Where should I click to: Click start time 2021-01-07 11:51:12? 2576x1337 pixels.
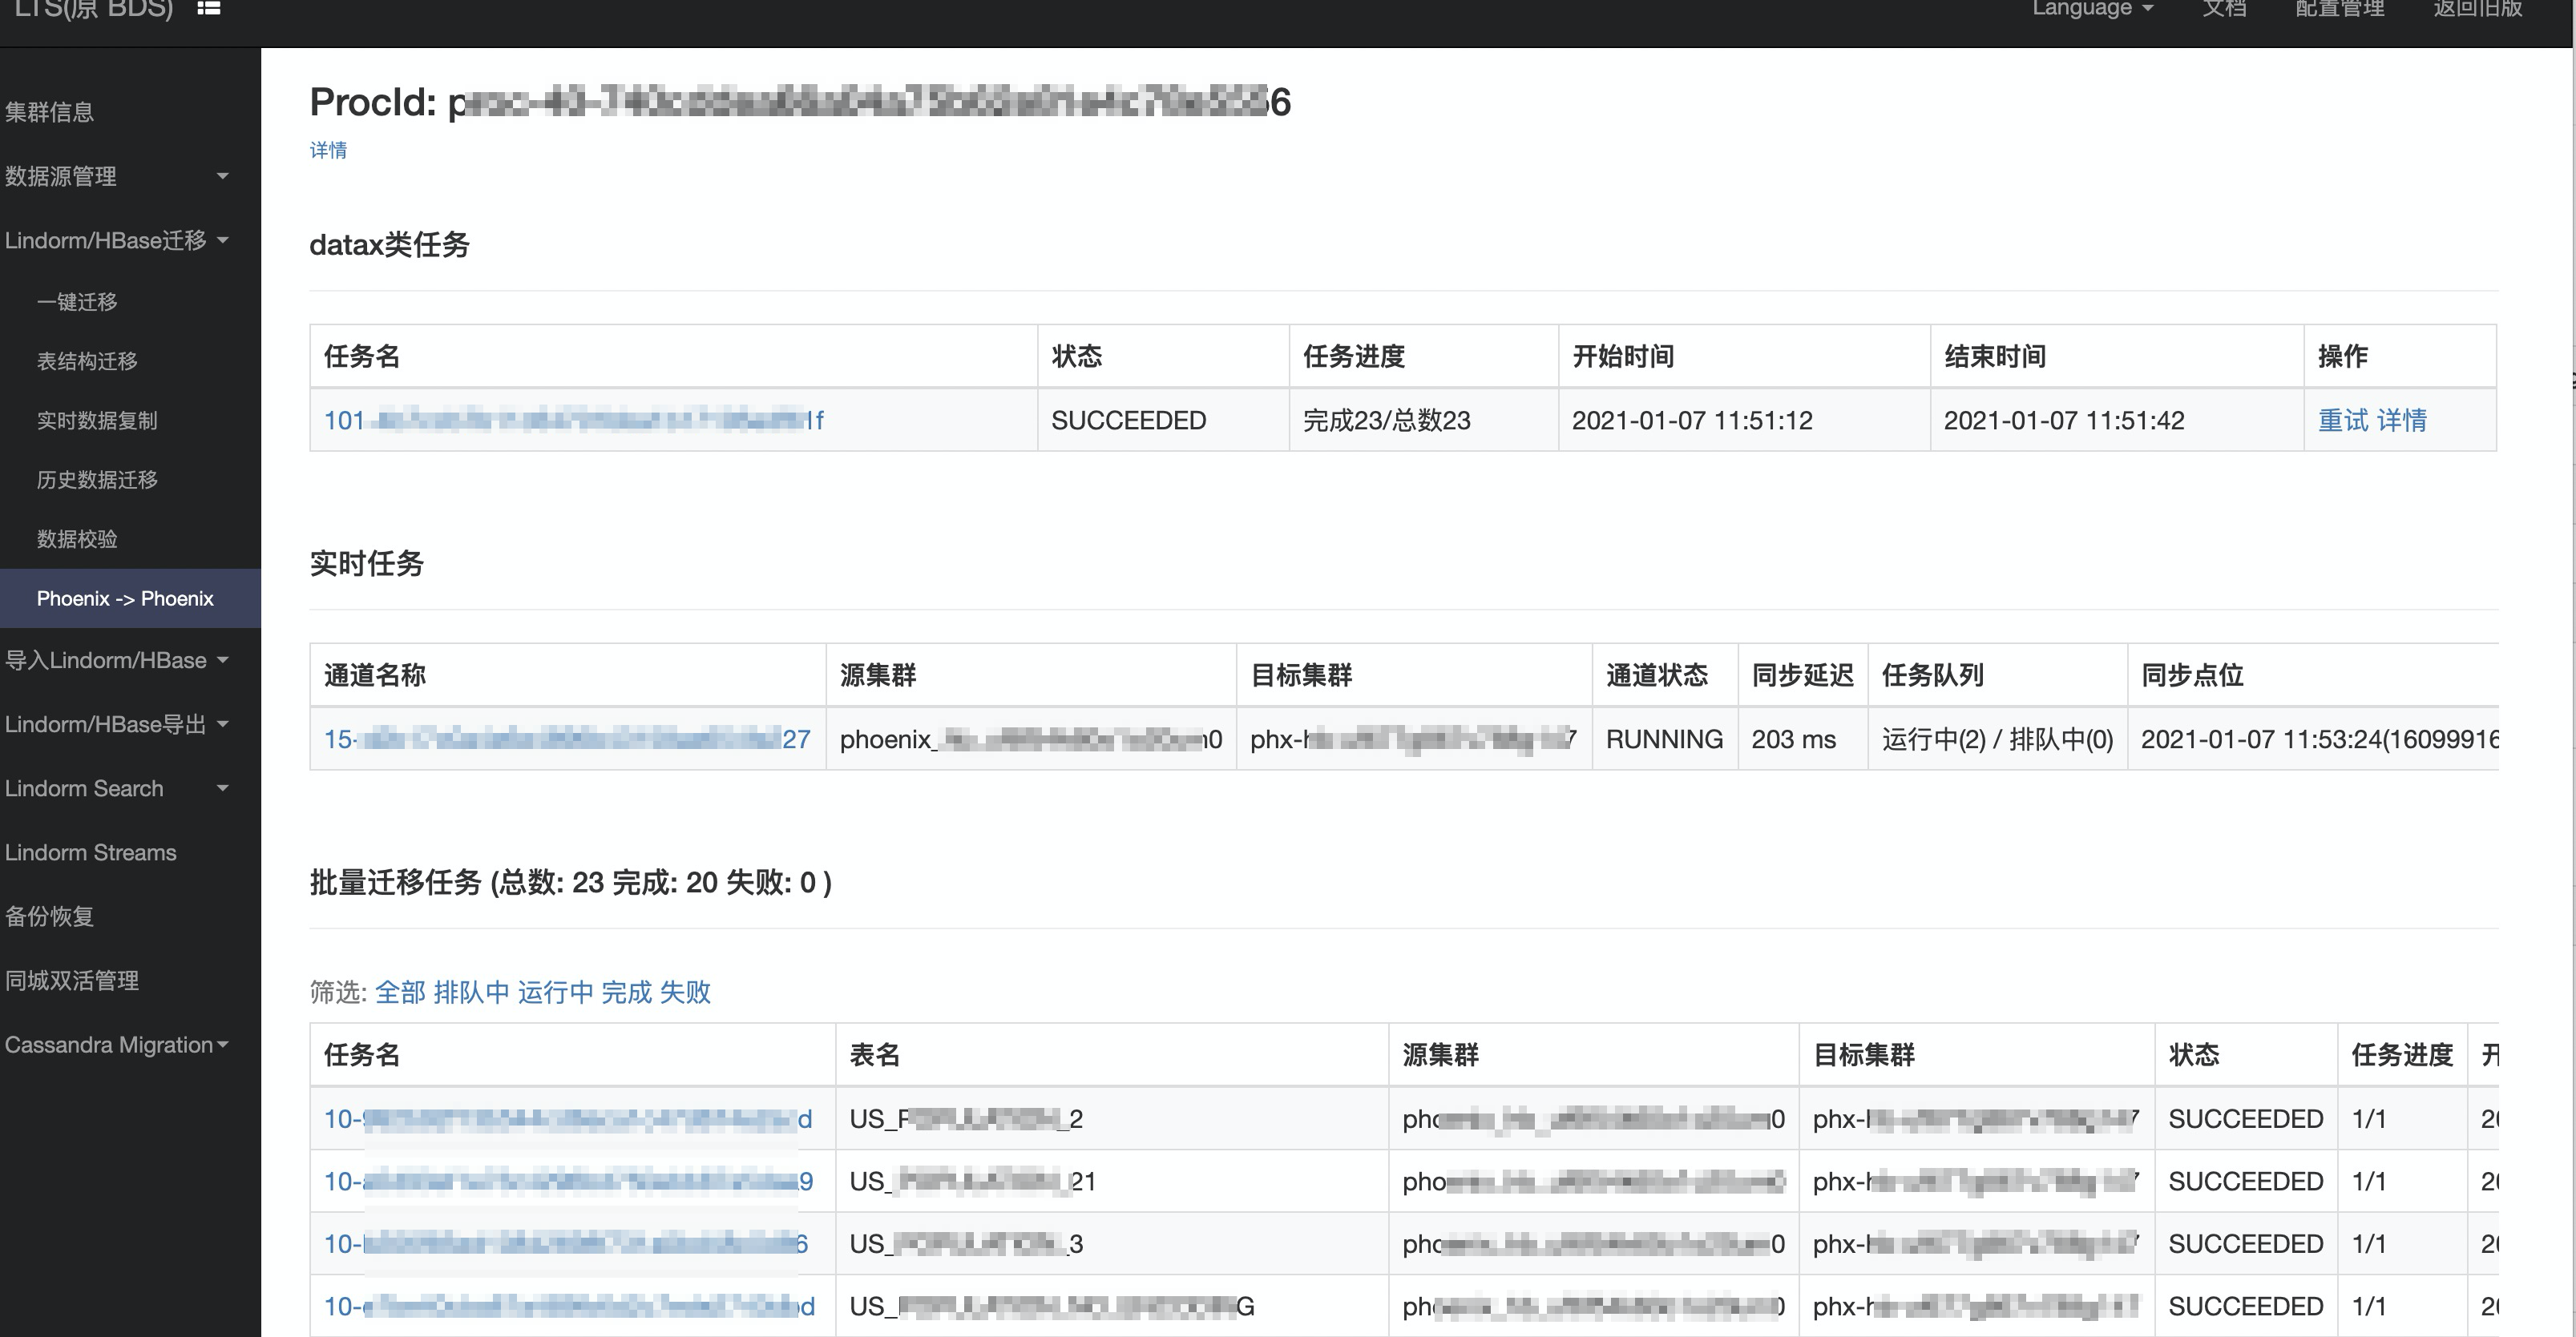pyautogui.click(x=1692, y=420)
